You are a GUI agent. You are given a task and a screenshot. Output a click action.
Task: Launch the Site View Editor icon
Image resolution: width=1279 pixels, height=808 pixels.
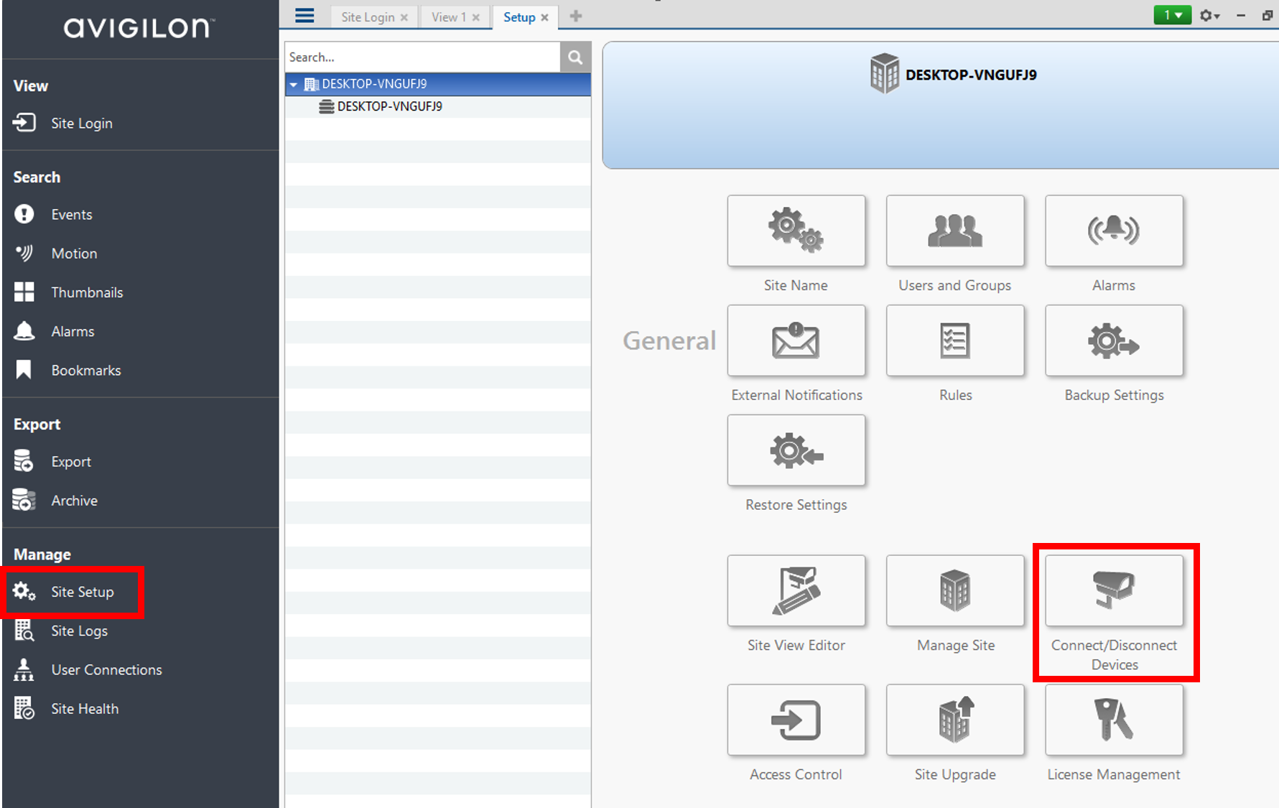point(796,590)
